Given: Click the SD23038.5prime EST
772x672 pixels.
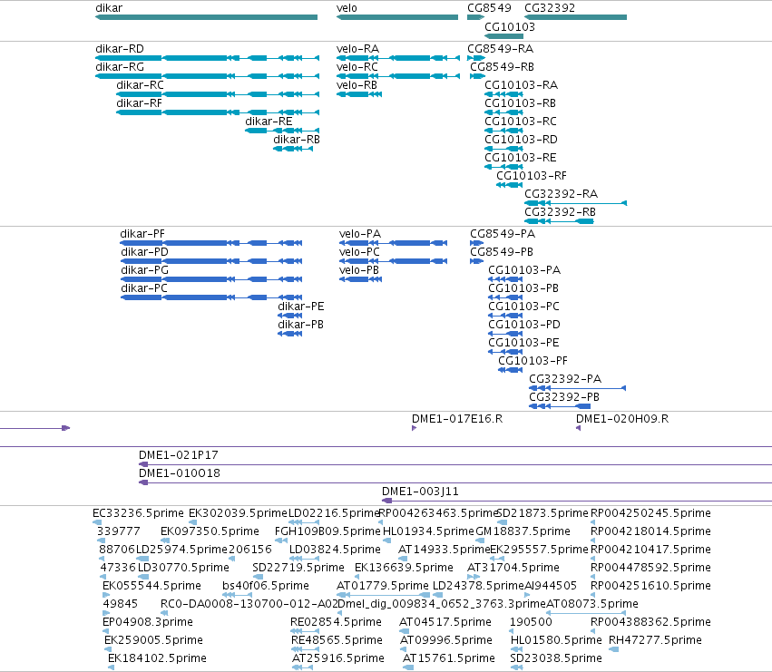Looking at the screenshot, I should click(516, 668).
